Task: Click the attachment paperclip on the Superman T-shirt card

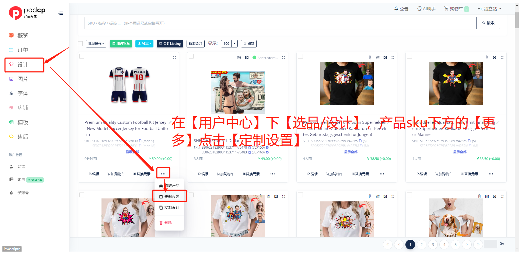Action: 487,57
